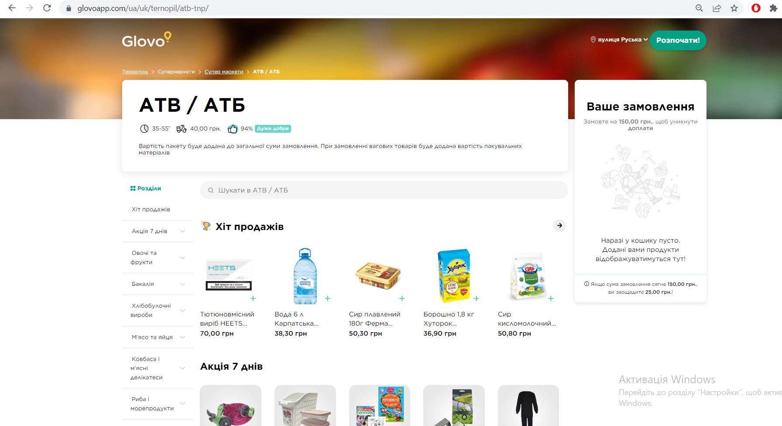Add Карпатська 6 л water to cart
The width and height of the screenshot is (782, 426).
tap(328, 299)
